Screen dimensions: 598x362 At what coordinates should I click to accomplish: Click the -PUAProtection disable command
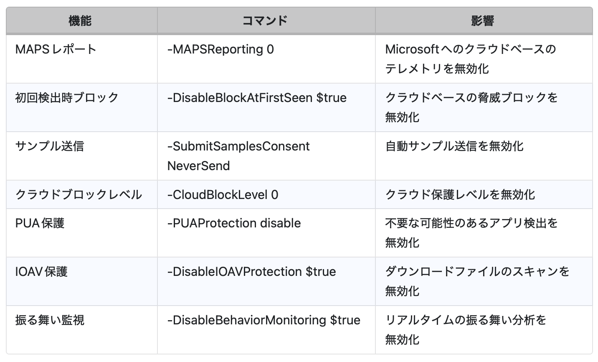pyautogui.click(x=234, y=223)
